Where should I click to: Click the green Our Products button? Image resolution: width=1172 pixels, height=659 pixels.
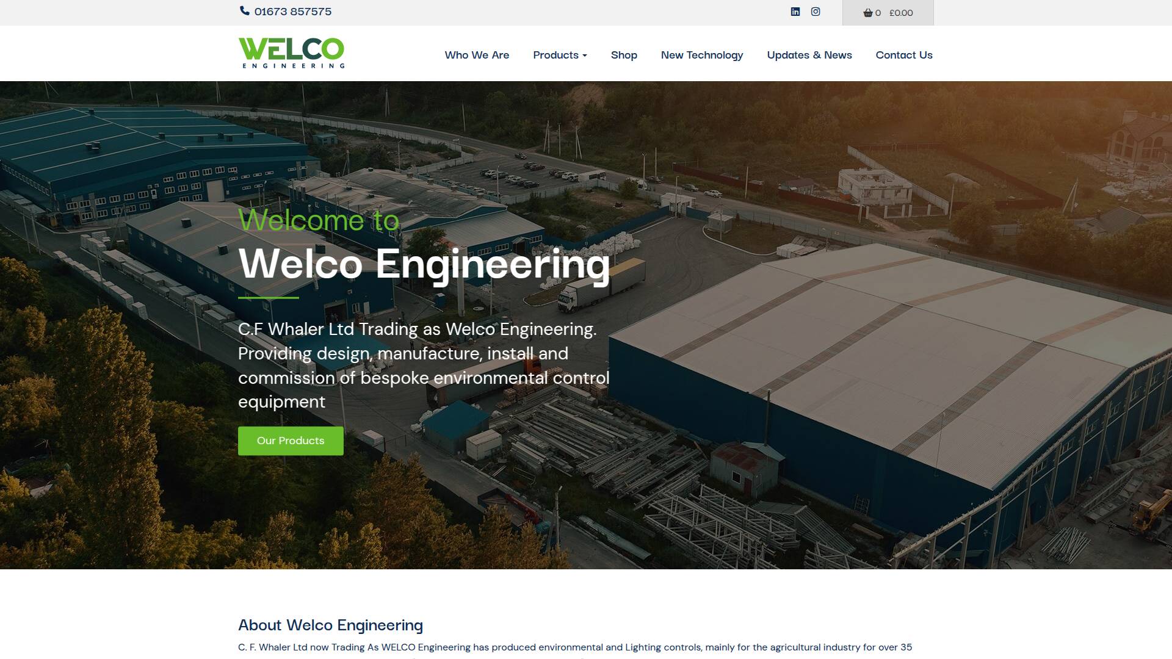pos(291,441)
